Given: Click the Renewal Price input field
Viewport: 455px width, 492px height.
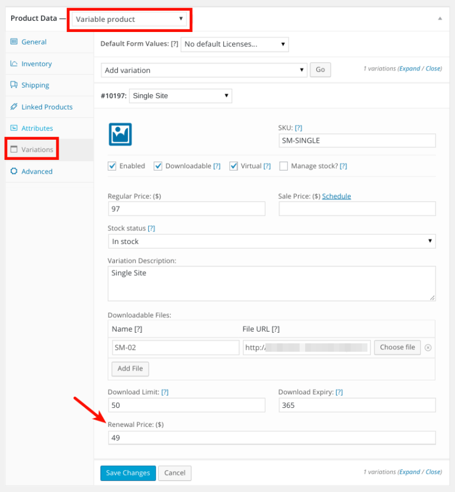Looking at the screenshot, I should [x=271, y=438].
